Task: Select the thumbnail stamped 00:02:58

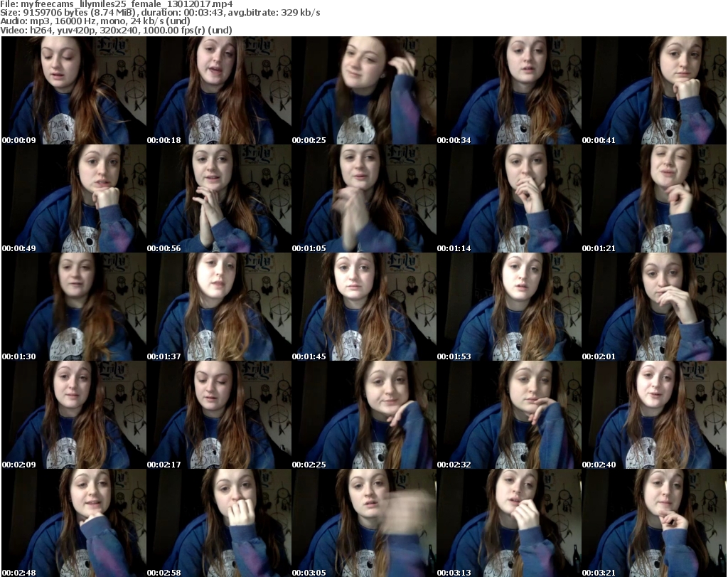Action: [219, 523]
